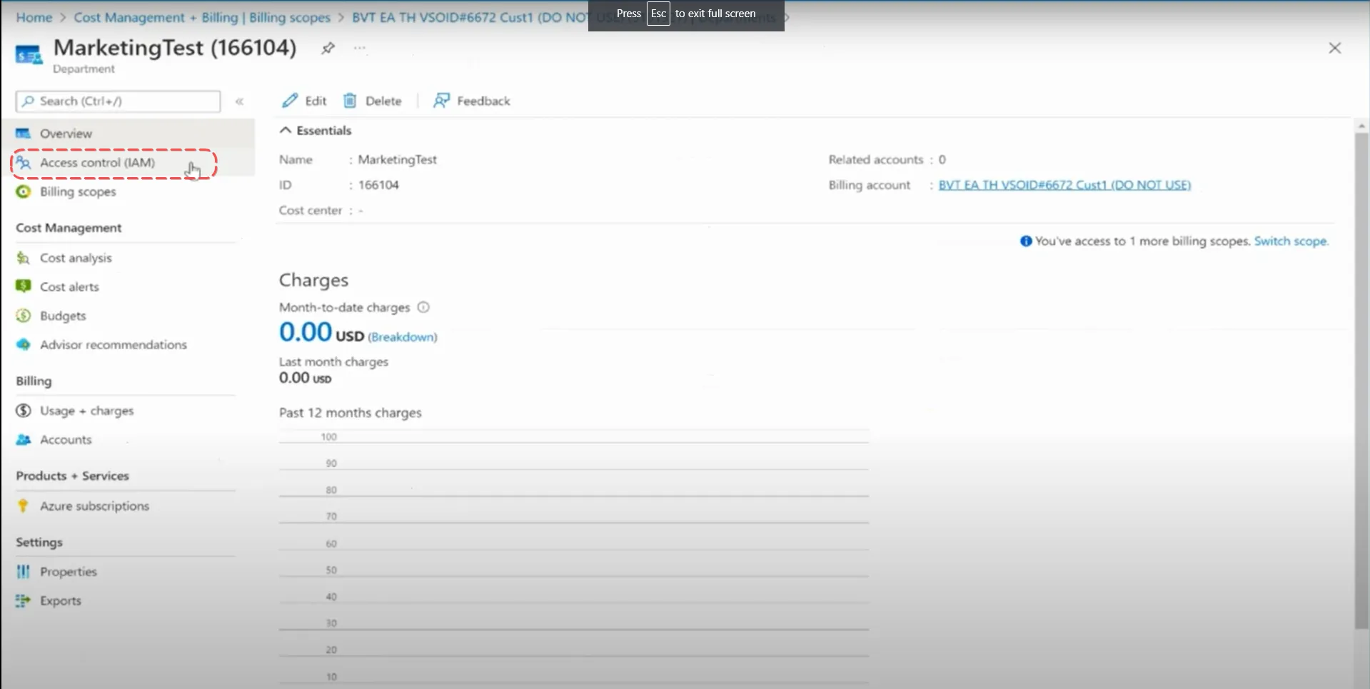Click the 0.00 USD month-to-date amount
Viewport: 1370px width, 689px height.
click(x=321, y=332)
